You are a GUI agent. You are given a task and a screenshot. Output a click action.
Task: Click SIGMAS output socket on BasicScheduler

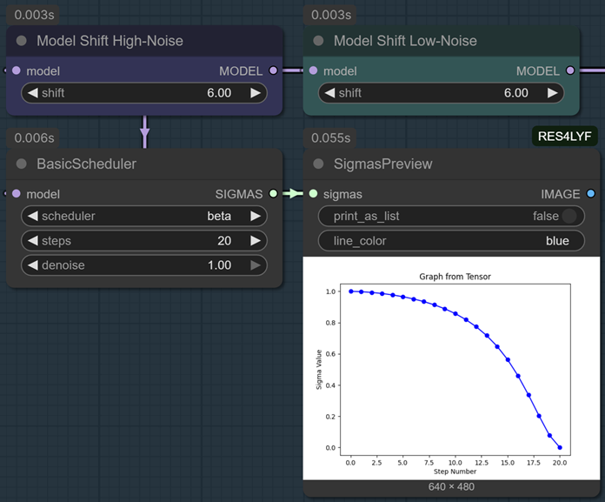(x=273, y=193)
